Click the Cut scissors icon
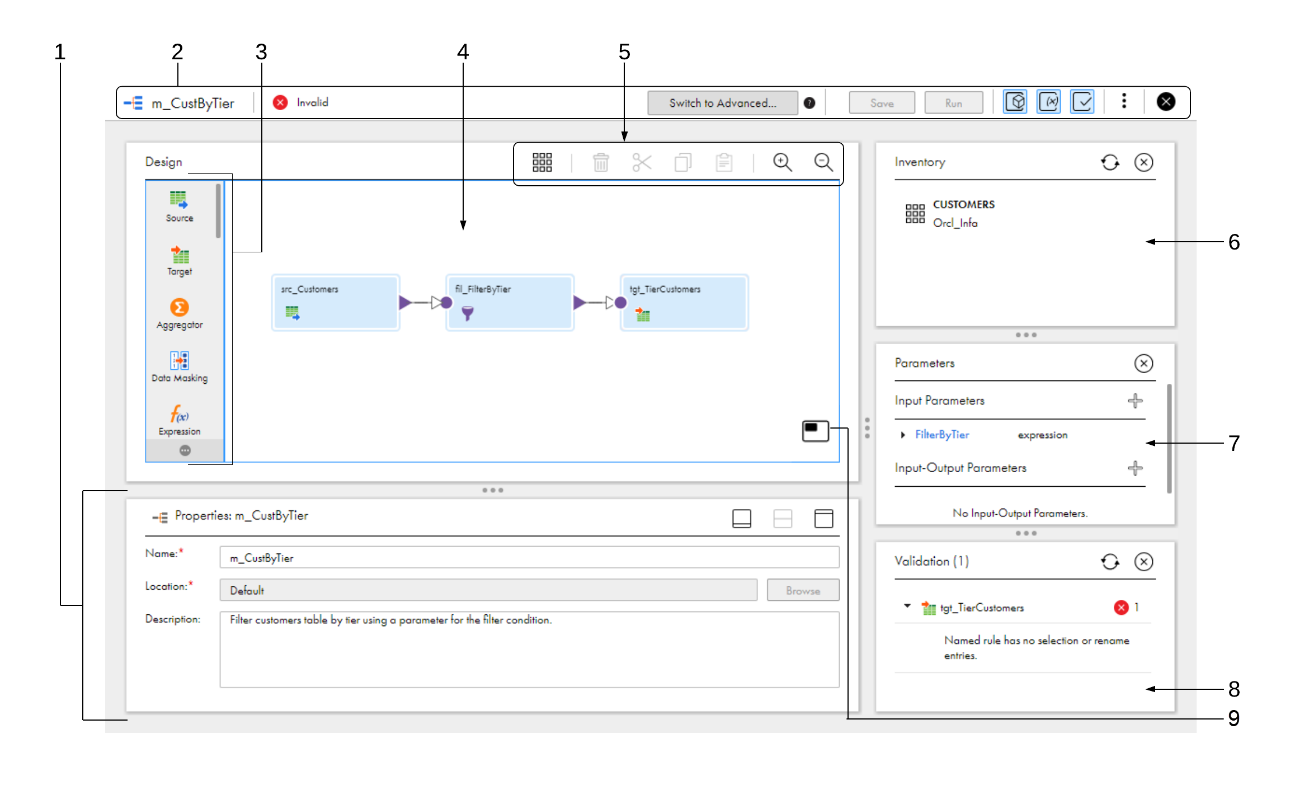The image size is (1309, 790). point(642,162)
